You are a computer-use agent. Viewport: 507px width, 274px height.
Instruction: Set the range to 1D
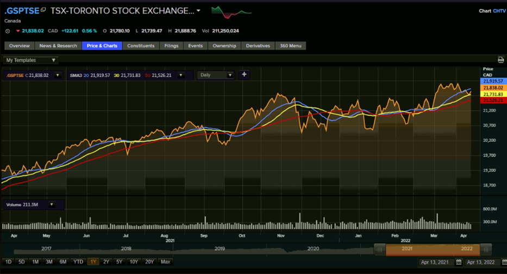[x=8, y=261]
